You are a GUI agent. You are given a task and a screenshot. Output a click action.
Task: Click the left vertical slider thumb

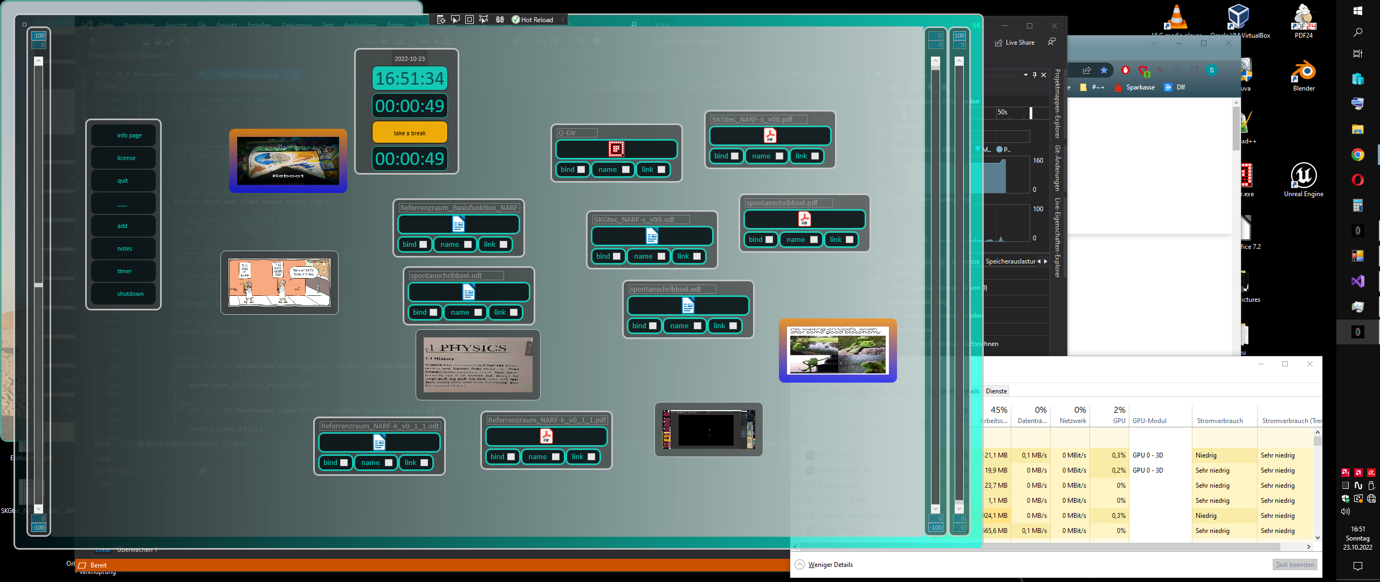click(x=39, y=285)
